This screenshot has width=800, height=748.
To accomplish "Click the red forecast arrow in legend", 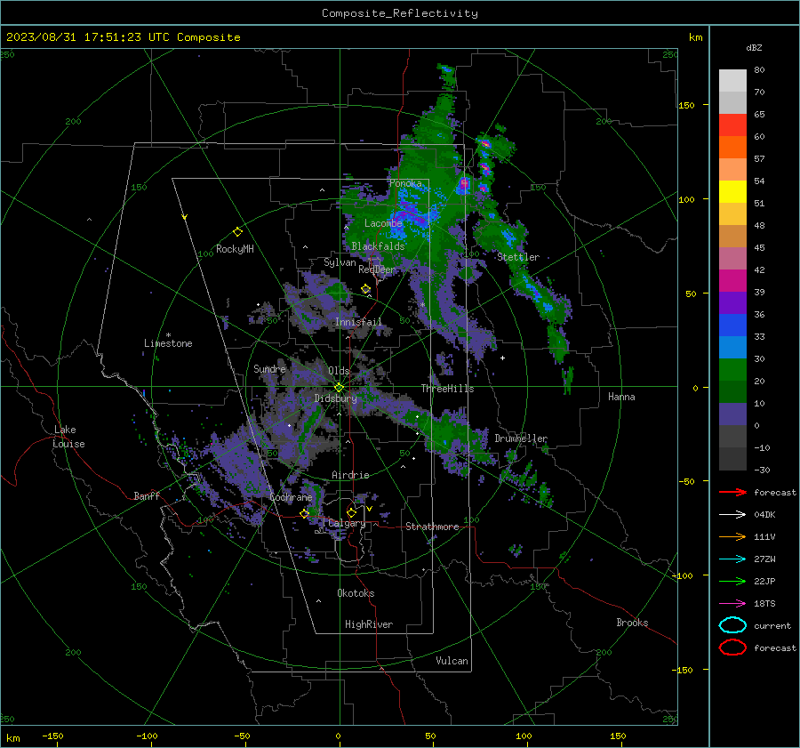I will click(x=732, y=492).
